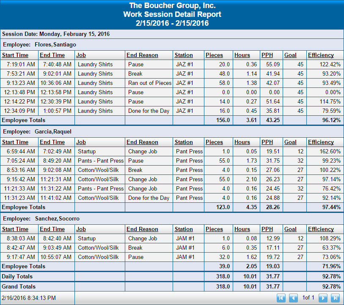The image size is (344, 305).
Task: Sort Flores,Santiago table by Hours
Action: 242,55
